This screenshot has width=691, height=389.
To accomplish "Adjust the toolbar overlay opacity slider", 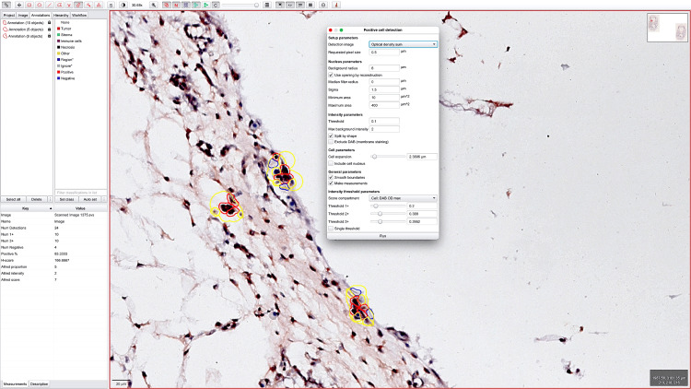I will pyautogui.click(x=240, y=5).
